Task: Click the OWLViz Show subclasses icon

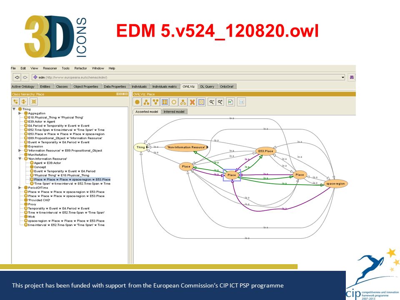Action: click(x=146, y=102)
